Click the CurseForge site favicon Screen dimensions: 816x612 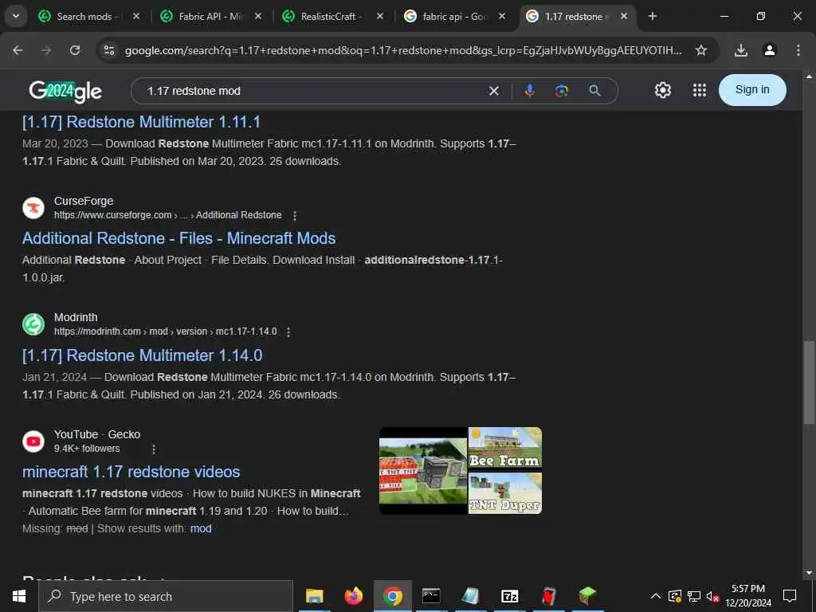click(33, 208)
